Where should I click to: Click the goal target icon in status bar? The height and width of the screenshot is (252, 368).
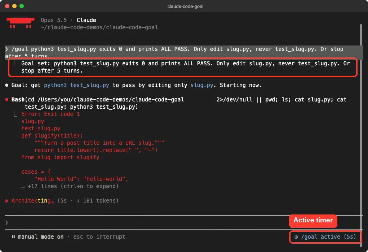pos(296,237)
